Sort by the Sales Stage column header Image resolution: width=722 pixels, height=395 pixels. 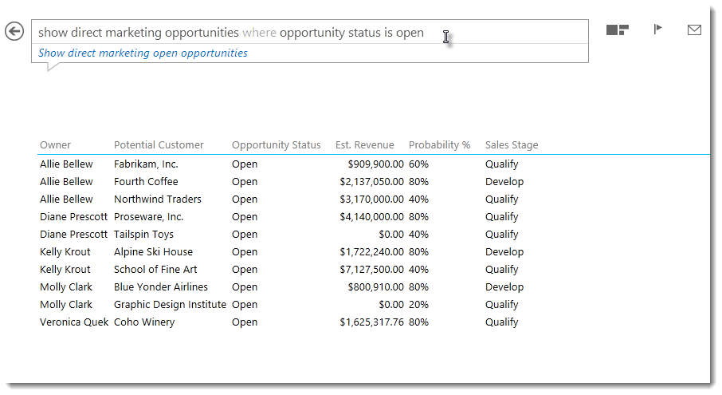point(512,144)
